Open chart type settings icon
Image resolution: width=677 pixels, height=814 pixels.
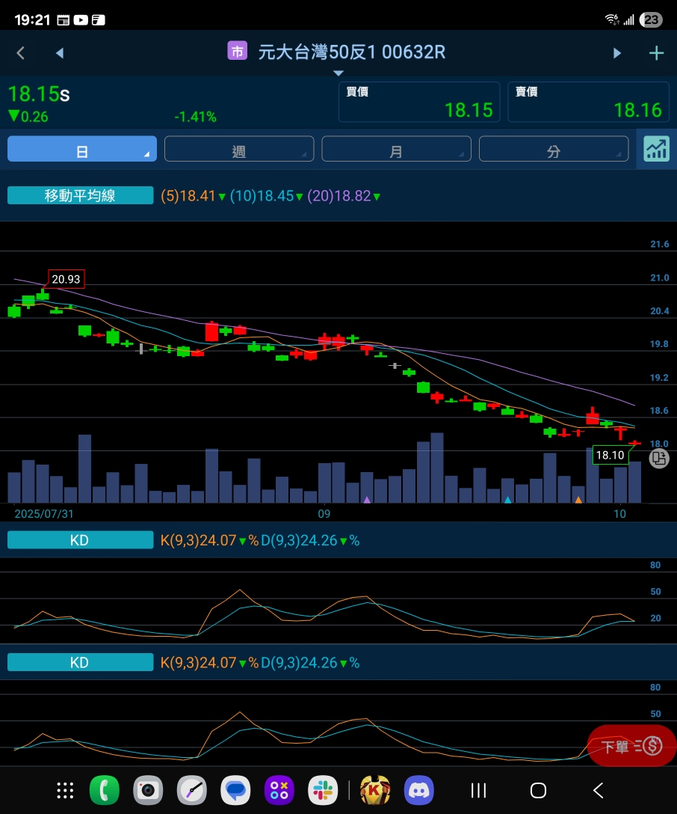pyautogui.click(x=656, y=149)
